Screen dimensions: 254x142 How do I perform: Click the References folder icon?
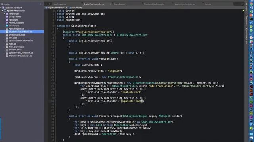7,14
